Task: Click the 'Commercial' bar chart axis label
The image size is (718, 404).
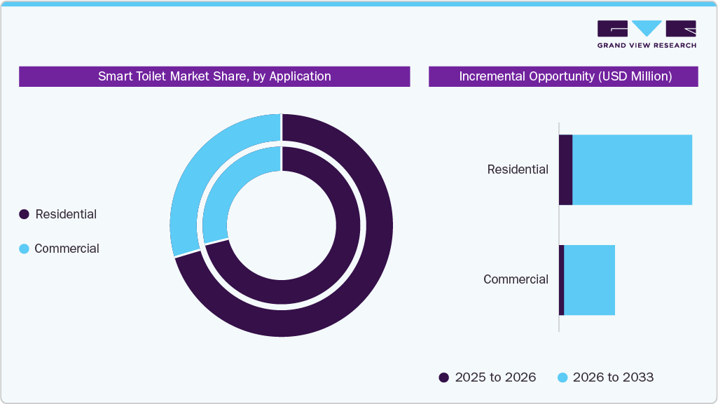Action: [516, 279]
